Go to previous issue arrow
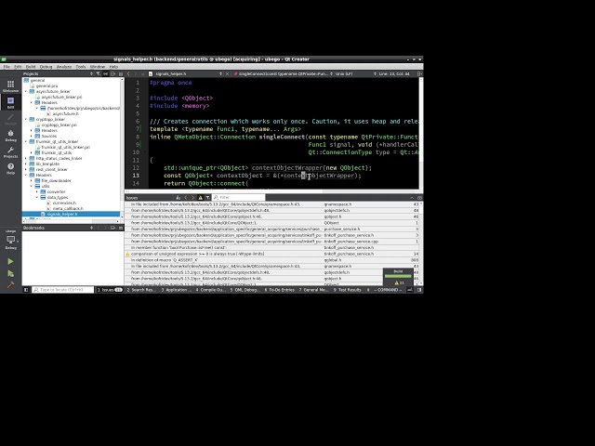 [186, 198]
